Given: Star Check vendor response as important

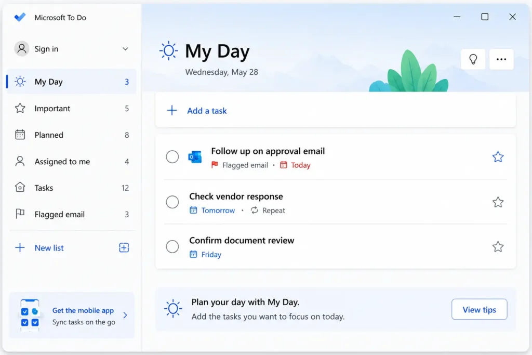Looking at the screenshot, I should [498, 202].
